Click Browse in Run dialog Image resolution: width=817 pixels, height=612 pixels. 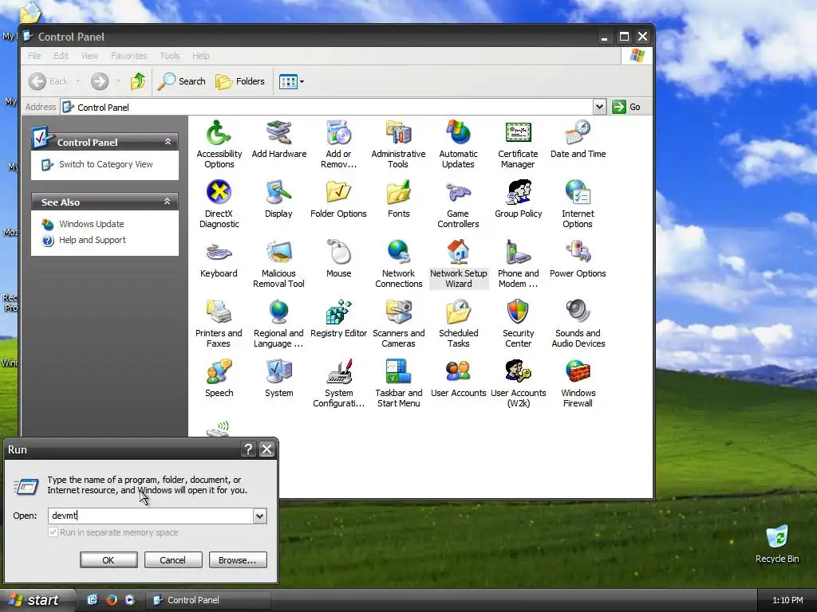(x=238, y=560)
